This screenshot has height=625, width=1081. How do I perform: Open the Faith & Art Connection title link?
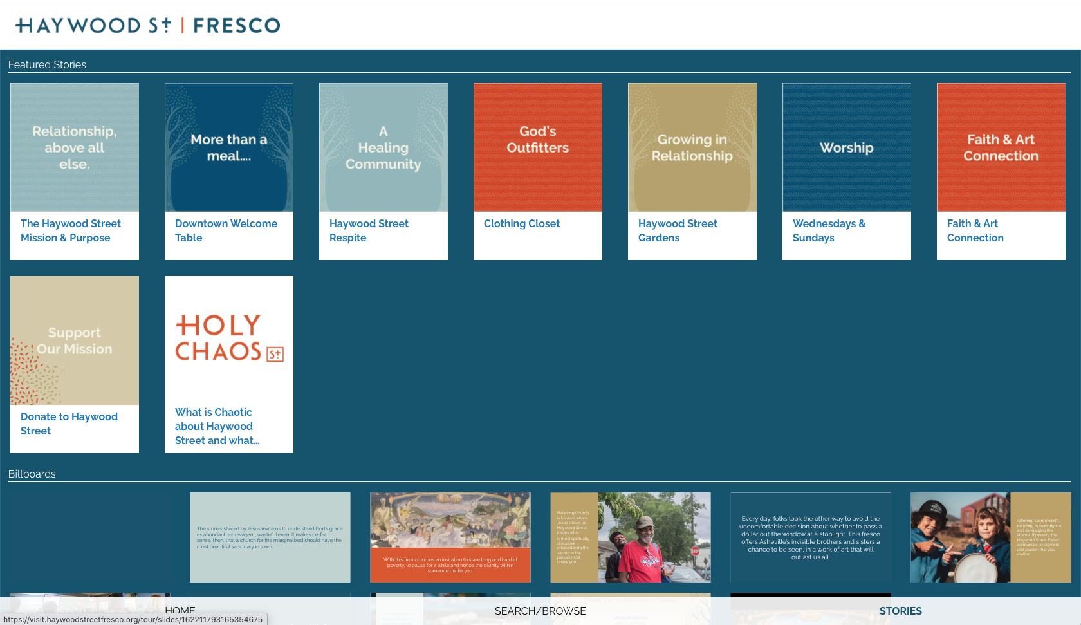tap(975, 230)
